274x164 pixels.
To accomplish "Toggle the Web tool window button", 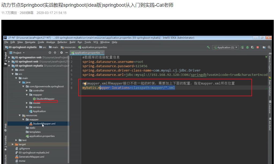I will 5,127.
